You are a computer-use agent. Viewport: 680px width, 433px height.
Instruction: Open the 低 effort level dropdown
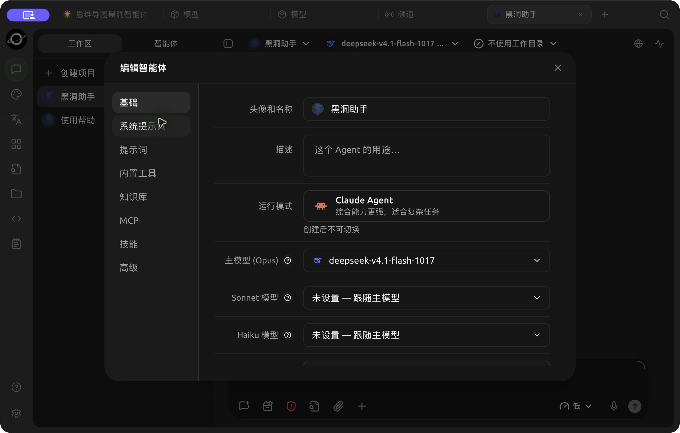pos(576,406)
